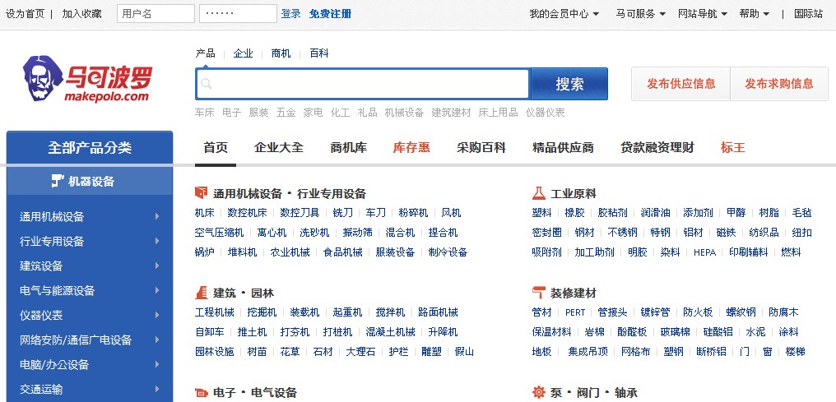Click the 电子·电气设备 section icon
Screen dimensions: 836x402
click(201, 393)
